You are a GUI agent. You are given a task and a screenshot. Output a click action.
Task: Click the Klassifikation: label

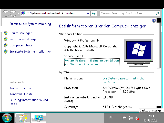[74, 78]
